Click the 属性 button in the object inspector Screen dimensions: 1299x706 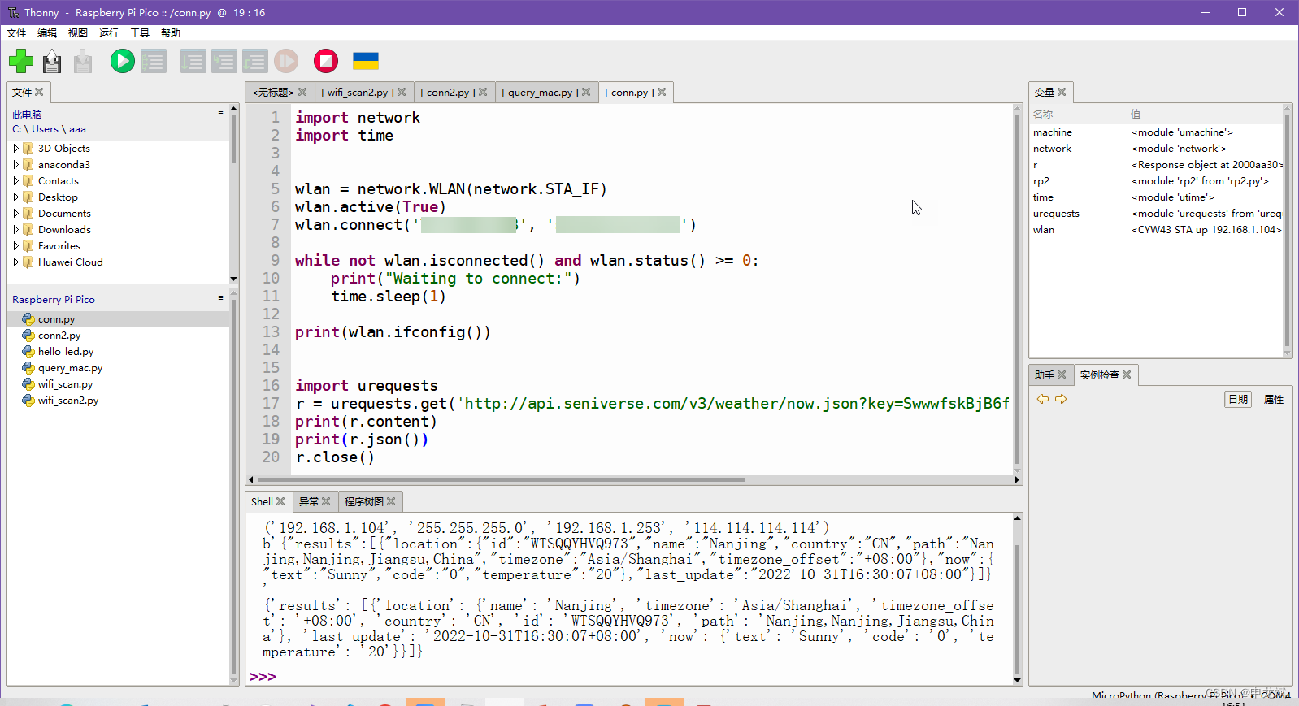(x=1274, y=399)
